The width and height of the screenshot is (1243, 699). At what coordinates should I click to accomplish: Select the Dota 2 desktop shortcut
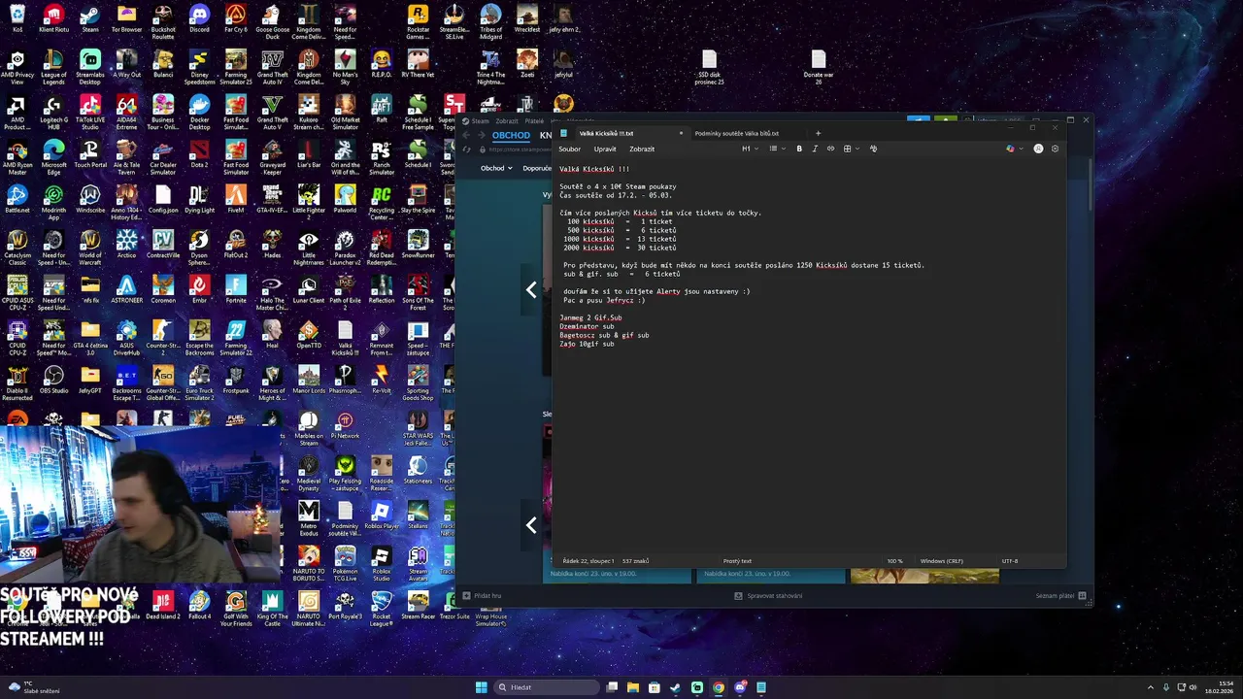(199, 152)
